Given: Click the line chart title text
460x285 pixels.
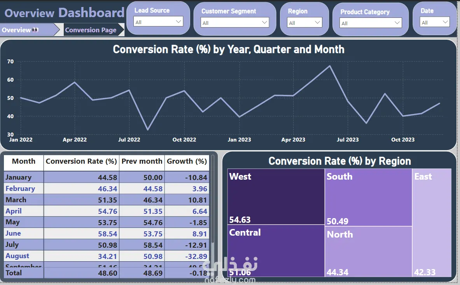Looking at the screenshot, I should point(229,49).
